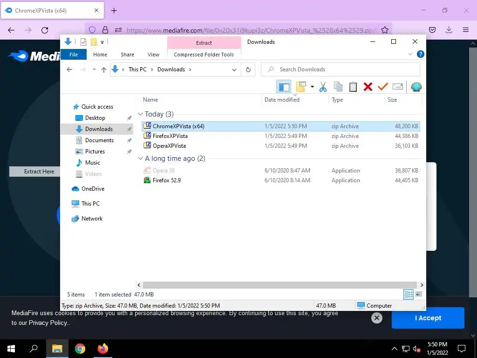Open Documents in the navigation pane

tap(99, 140)
